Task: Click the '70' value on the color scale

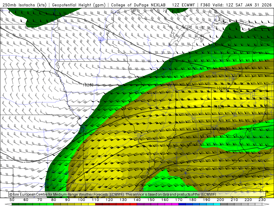Action: (40, 200)
